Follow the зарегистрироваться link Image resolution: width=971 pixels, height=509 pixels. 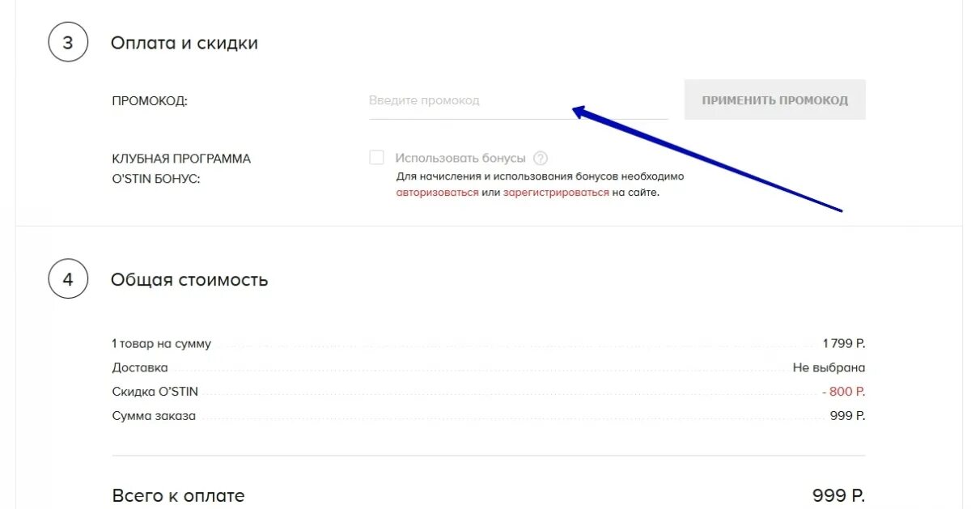(x=556, y=193)
